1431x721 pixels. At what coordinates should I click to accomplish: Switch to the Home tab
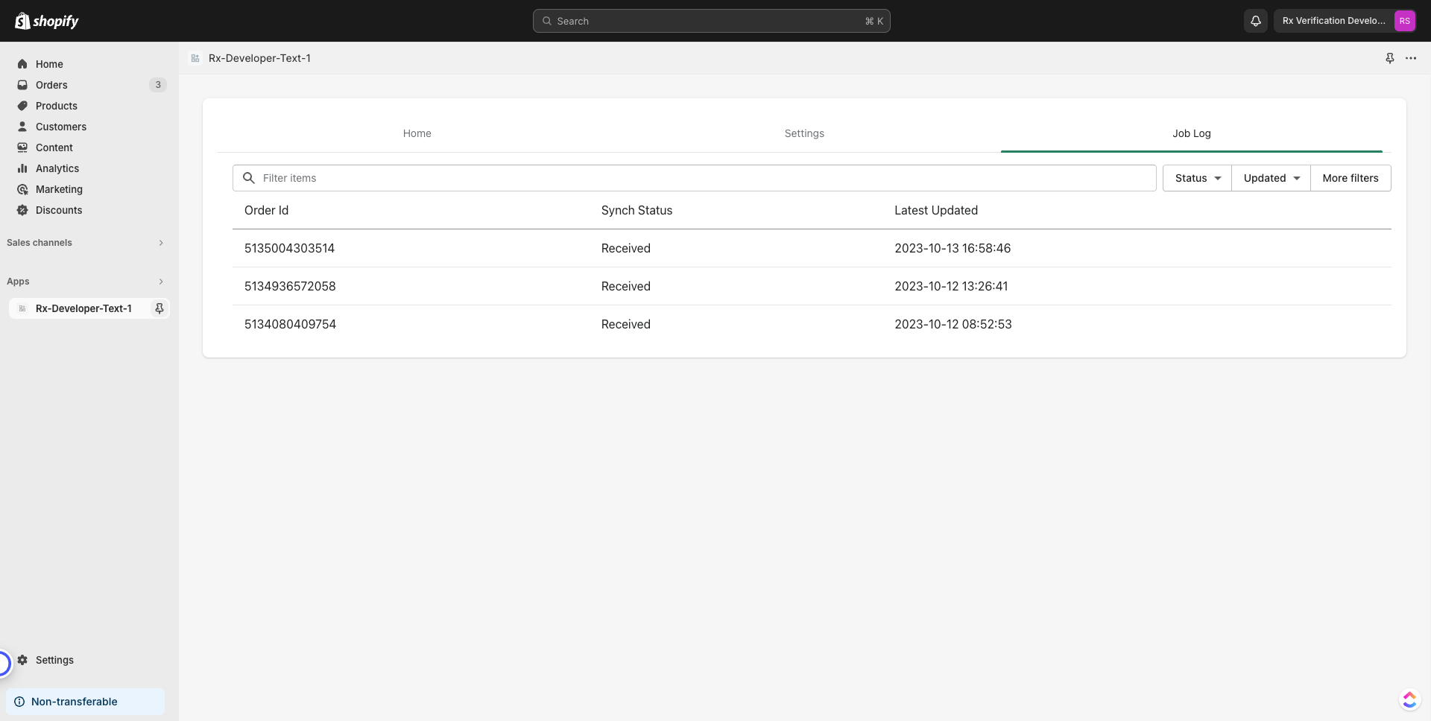pos(417,133)
